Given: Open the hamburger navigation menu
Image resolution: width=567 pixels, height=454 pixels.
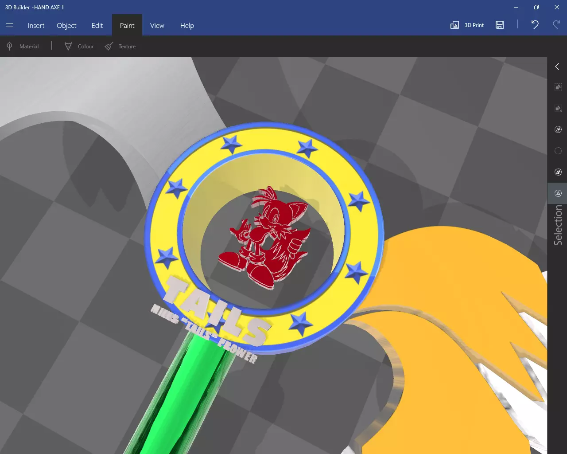Looking at the screenshot, I should pos(10,25).
